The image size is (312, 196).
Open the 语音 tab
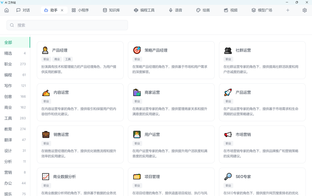tap(176, 10)
